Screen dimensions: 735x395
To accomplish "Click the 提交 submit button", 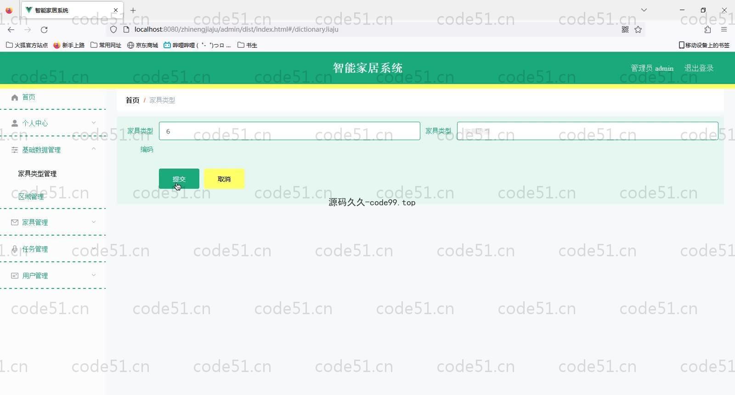I will click(179, 179).
